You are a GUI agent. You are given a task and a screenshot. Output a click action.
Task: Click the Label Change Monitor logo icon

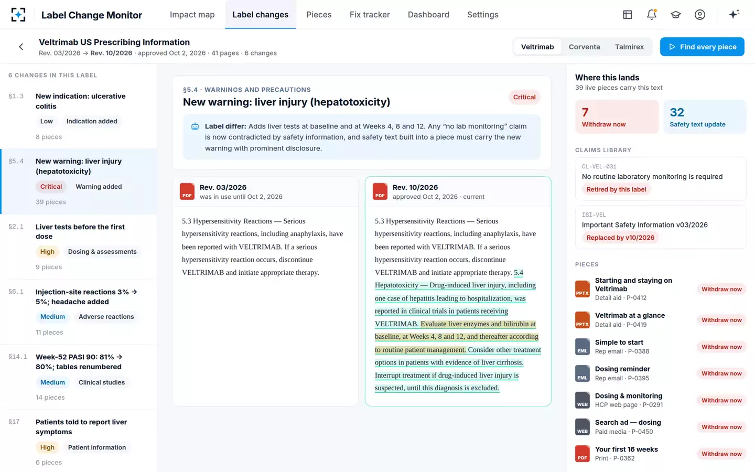point(18,15)
